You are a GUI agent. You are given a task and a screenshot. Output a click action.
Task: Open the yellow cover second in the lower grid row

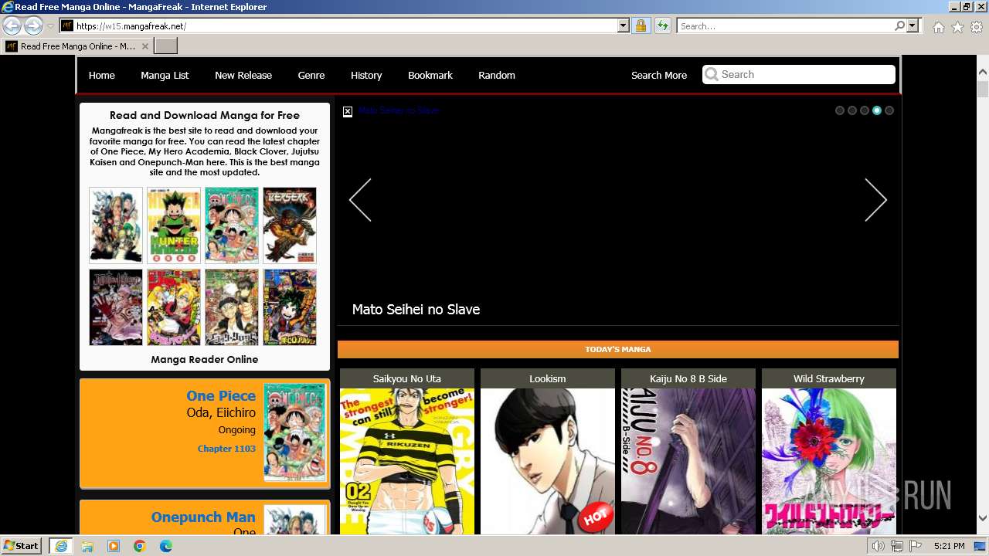[174, 307]
